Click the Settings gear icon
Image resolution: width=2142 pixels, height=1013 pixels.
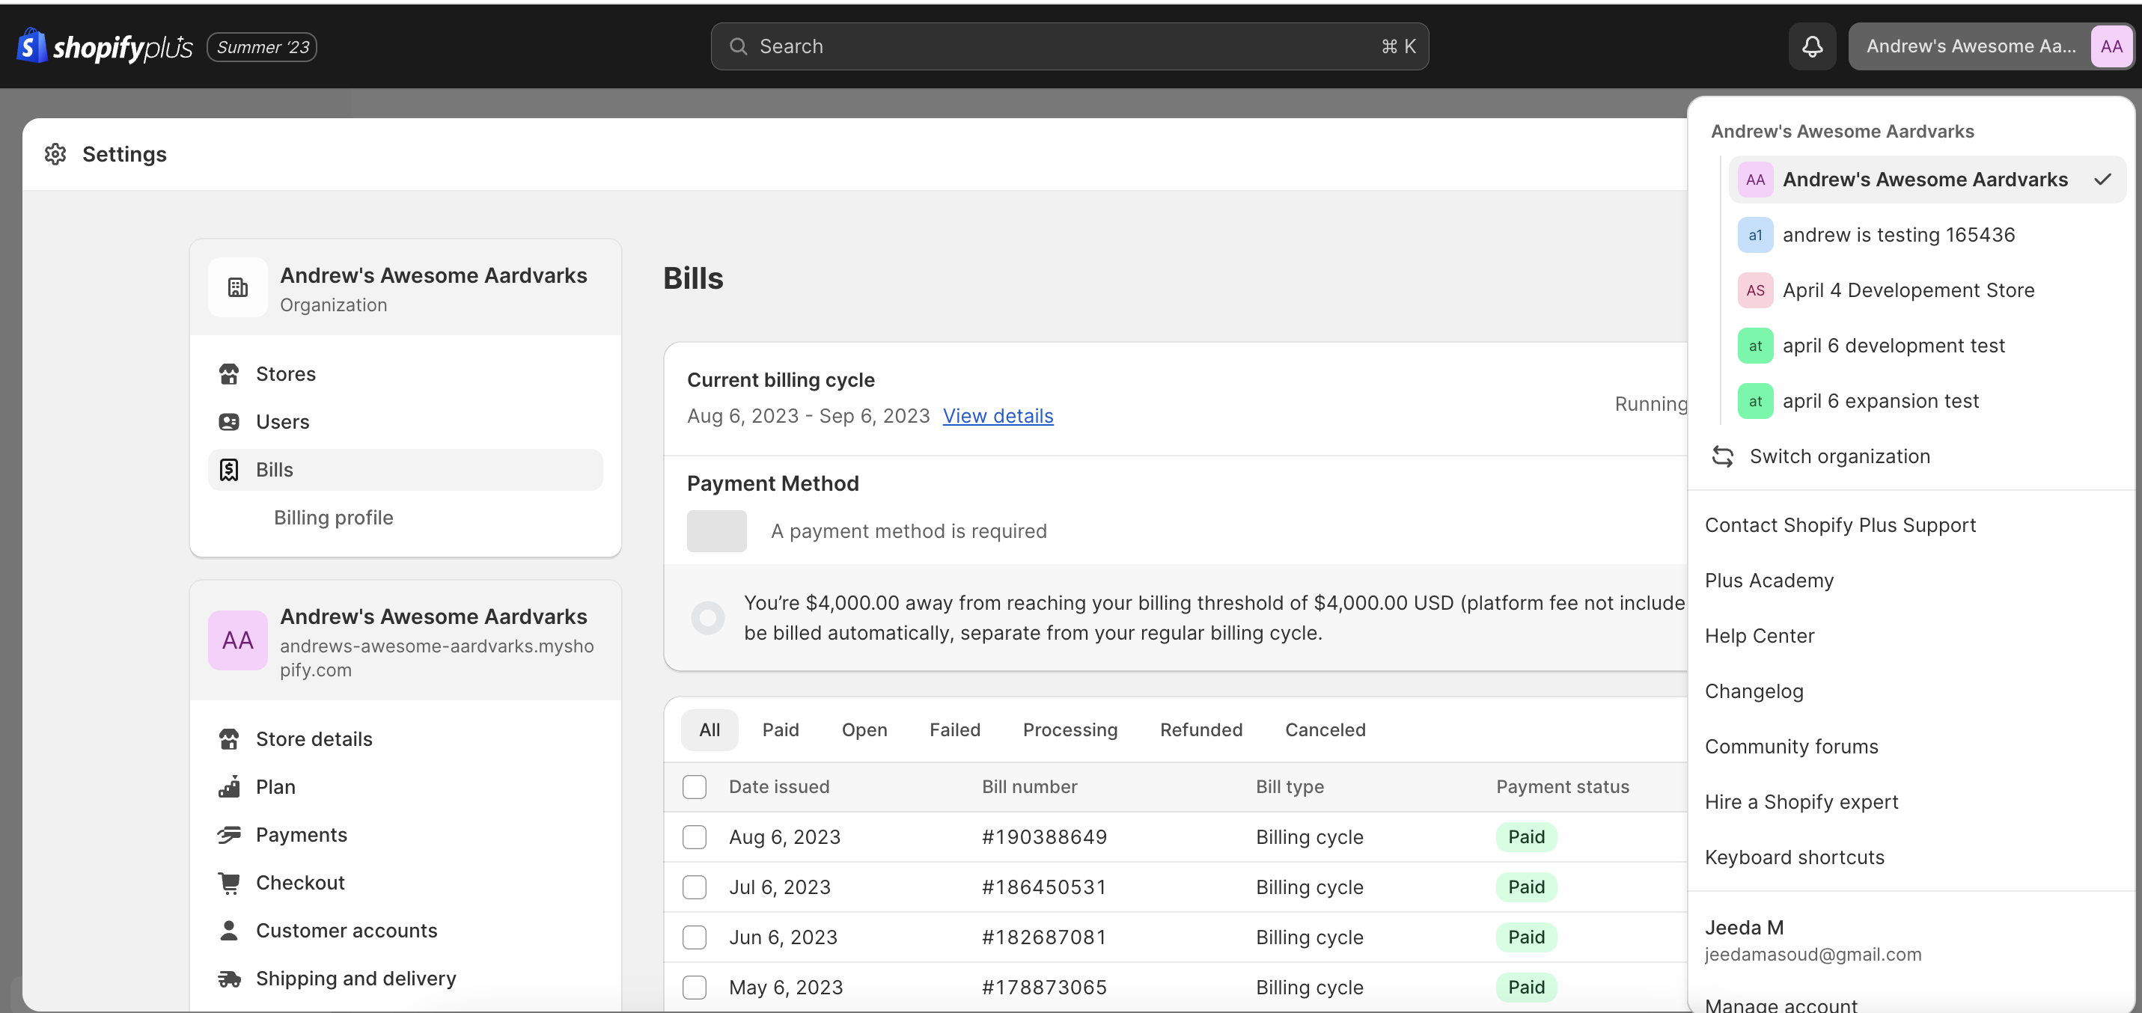(x=55, y=153)
